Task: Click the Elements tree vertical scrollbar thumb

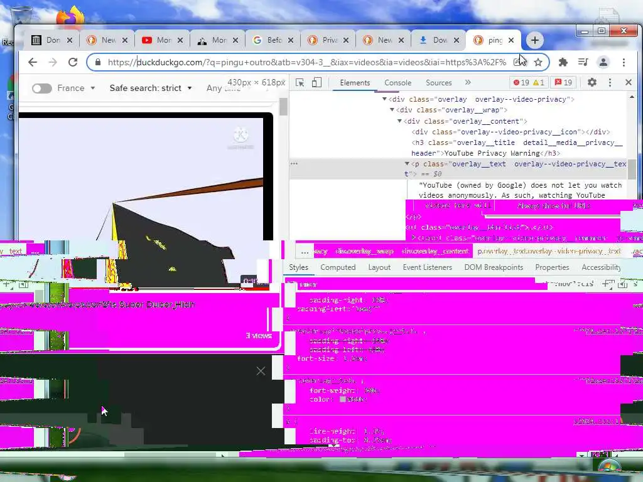Action: (632, 169)
